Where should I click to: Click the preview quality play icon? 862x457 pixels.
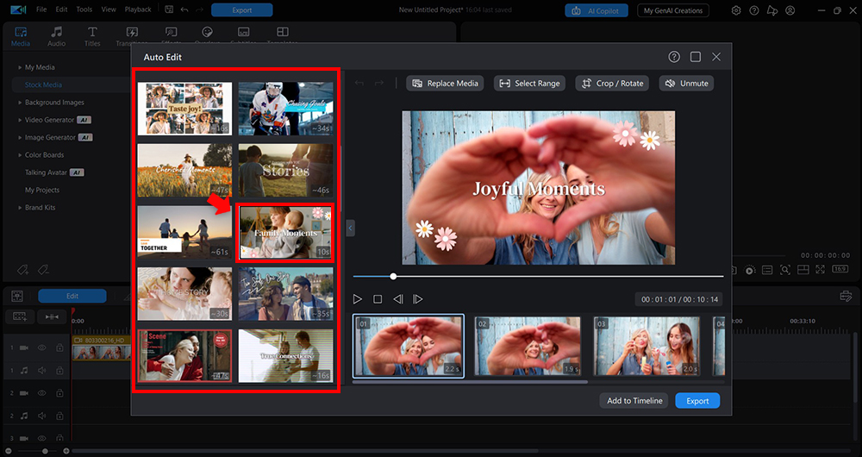(750, 270)
